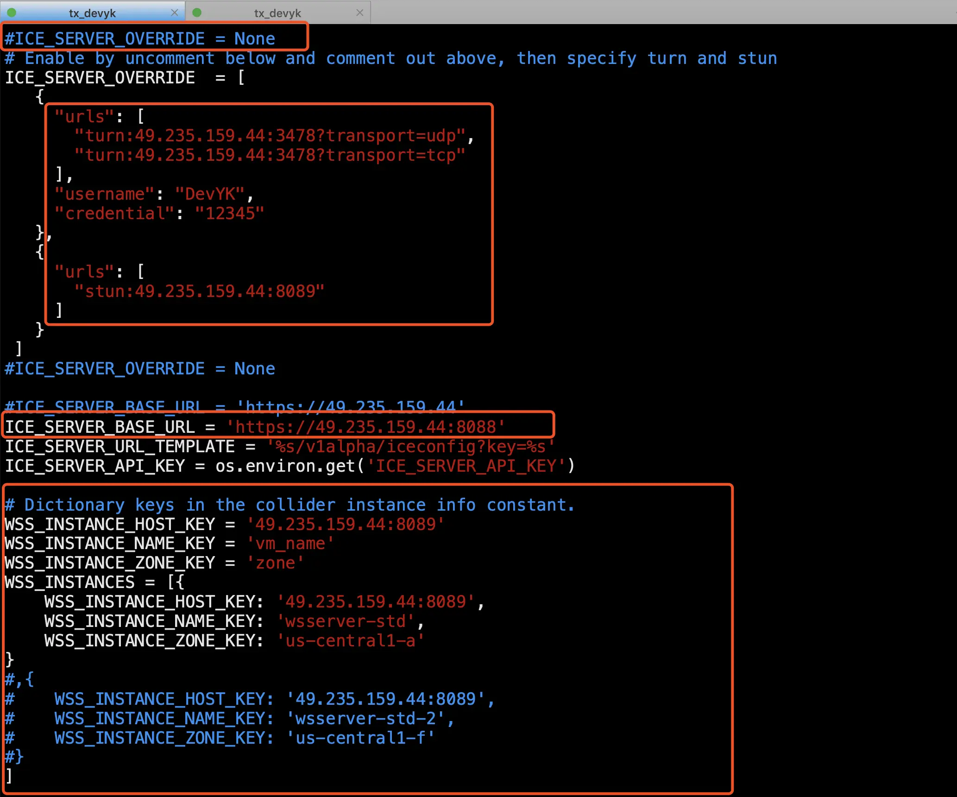957x797 pixels.
Task: Click the "DevYK" username value
Action: [209, 194]
